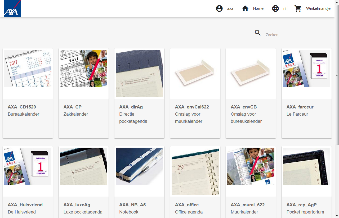The height and width of the screenshot is (218, 339).
Task: Open the AXA_farceur calendar image
Action: [307, 69]
